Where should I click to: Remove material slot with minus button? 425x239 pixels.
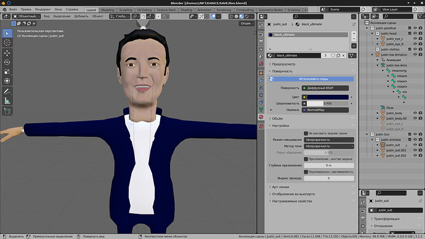[354, 39]
